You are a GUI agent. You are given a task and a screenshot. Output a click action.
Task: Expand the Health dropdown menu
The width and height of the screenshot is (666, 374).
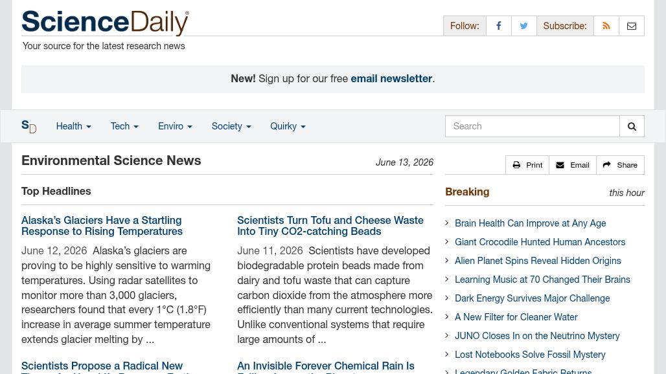pyautogui.click(x=73, y=126)
